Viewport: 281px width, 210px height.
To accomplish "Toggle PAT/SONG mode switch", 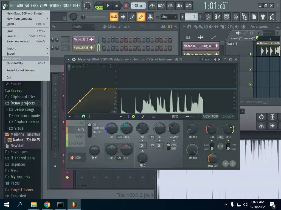I will pyautogui.click(x=99, y=6).
